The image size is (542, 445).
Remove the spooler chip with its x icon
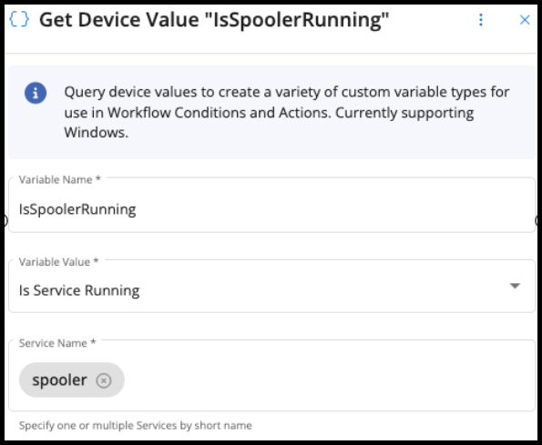point(104,380)
